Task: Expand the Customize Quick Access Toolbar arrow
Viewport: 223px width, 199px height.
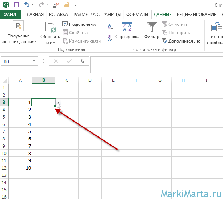Action: [x=75, y=5]
